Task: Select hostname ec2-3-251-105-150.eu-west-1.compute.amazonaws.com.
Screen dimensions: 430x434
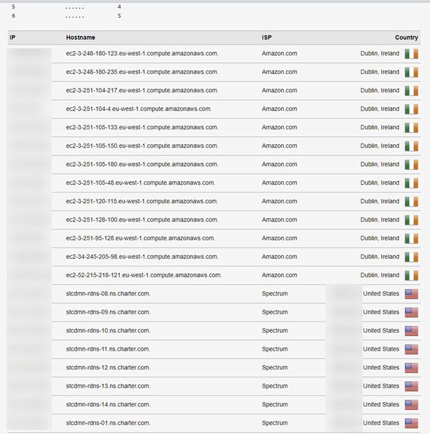Action: click(142, 146)
